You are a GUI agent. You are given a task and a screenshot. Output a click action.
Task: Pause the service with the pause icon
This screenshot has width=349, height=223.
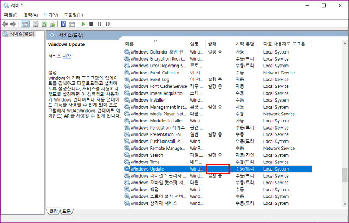(x=100, y=24)
